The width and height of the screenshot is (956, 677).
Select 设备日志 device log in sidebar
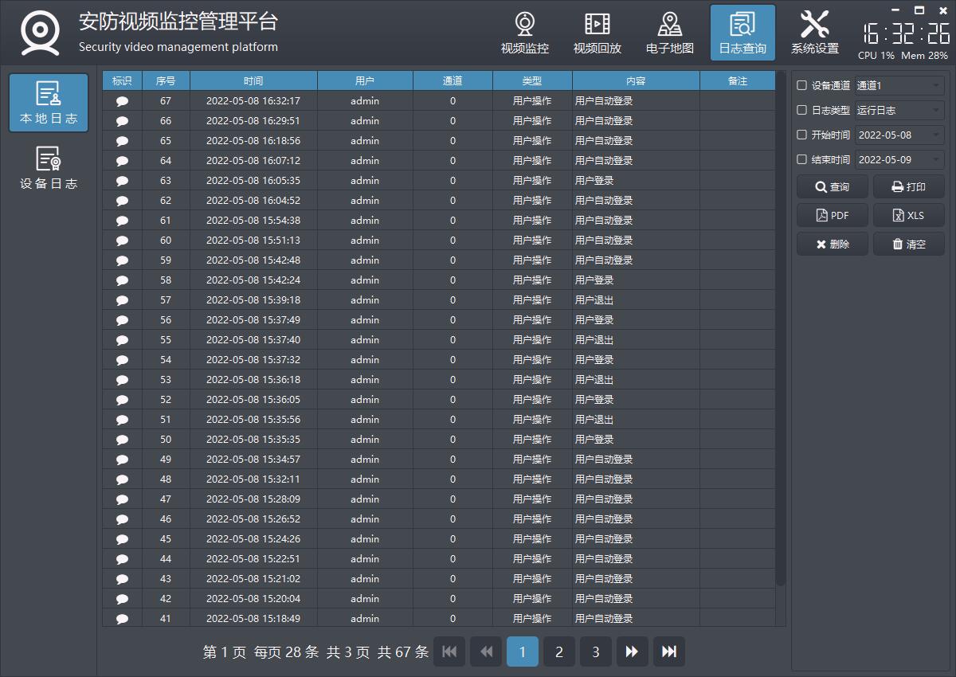[49, 168]
